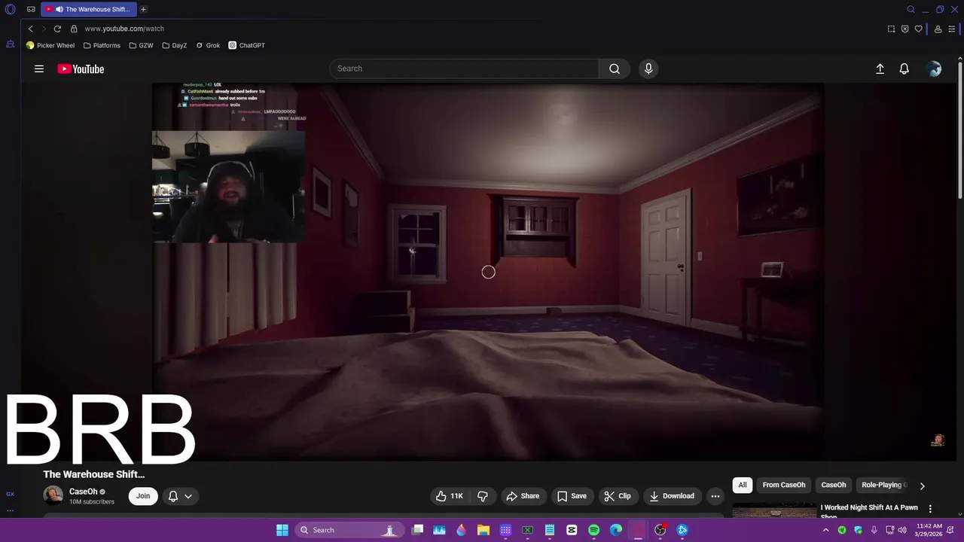
Task: Select the From CaseOh chip
Action: (x=783, y=485)
